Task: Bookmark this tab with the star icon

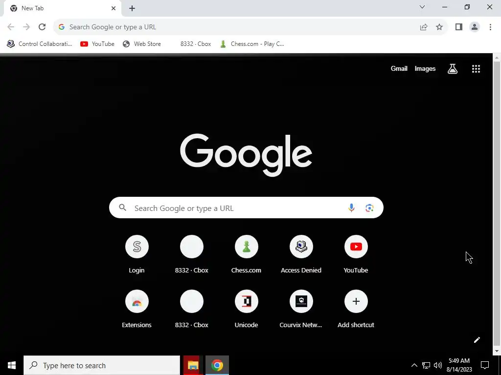Action: tap(439, 27)
